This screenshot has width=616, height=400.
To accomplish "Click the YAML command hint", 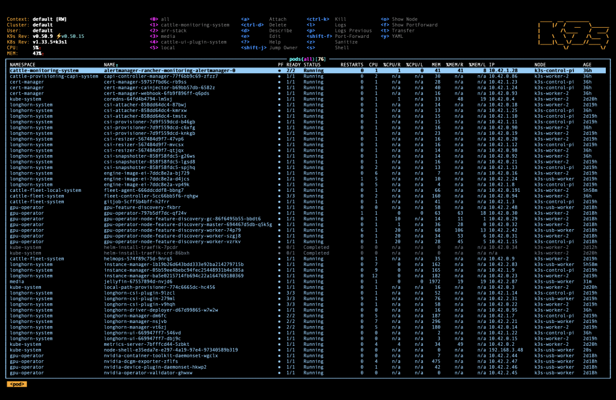I will coord(398,36).
